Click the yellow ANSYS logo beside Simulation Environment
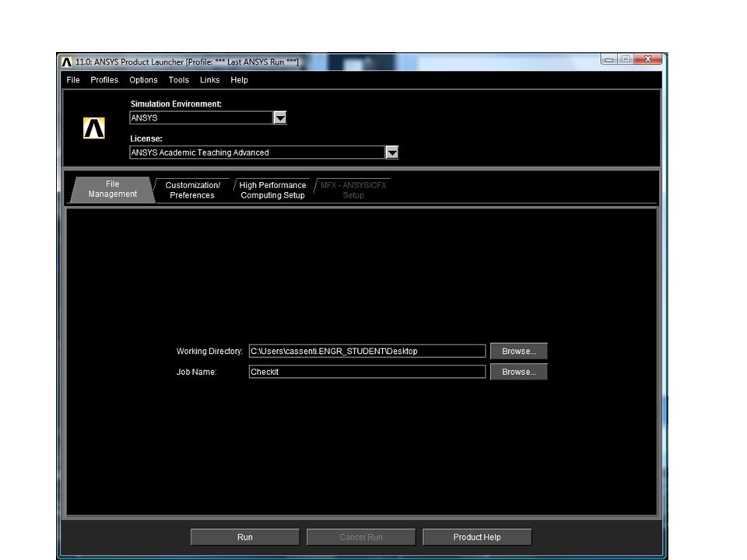This screenshot has height=560, width=747. coord(94,128)
